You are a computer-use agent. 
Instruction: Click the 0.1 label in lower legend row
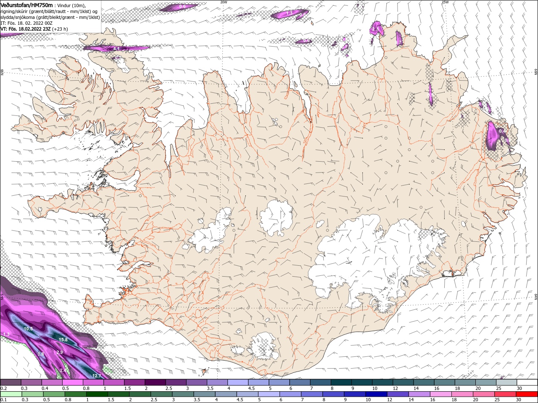click(x=3, y=400)
